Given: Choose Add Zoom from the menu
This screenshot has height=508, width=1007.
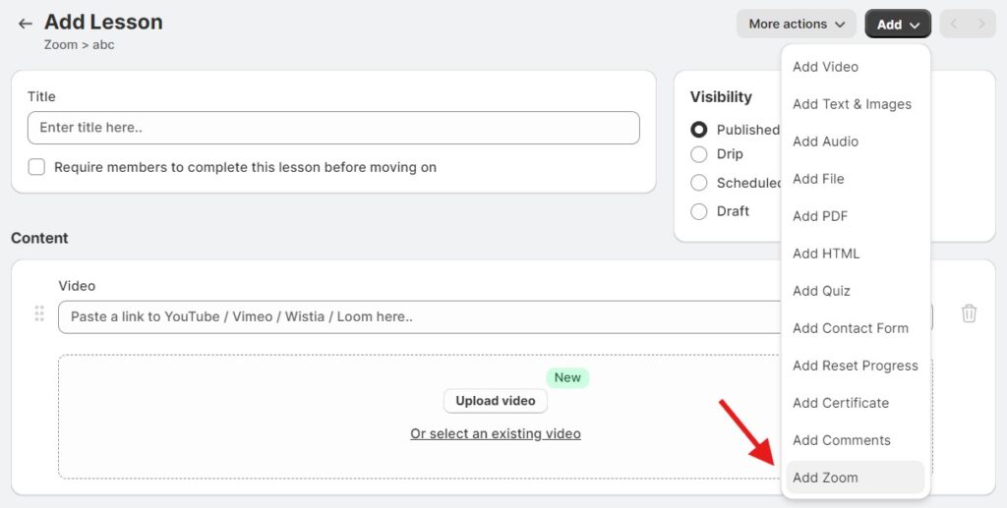Looking at the screenshot, I should click(825, 478).
